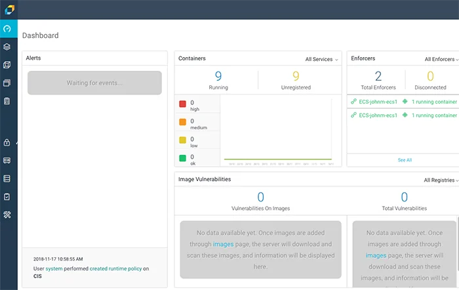Expand the All Registries dropdown

pos(441,180)
